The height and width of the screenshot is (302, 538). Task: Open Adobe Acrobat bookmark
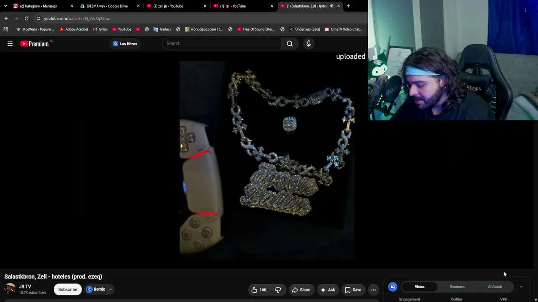pyautogui.click(x=74, y=29)
